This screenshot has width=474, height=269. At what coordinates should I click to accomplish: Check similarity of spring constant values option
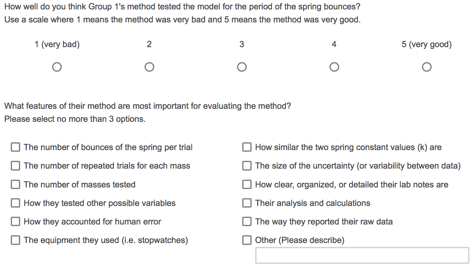click(247, 147)
